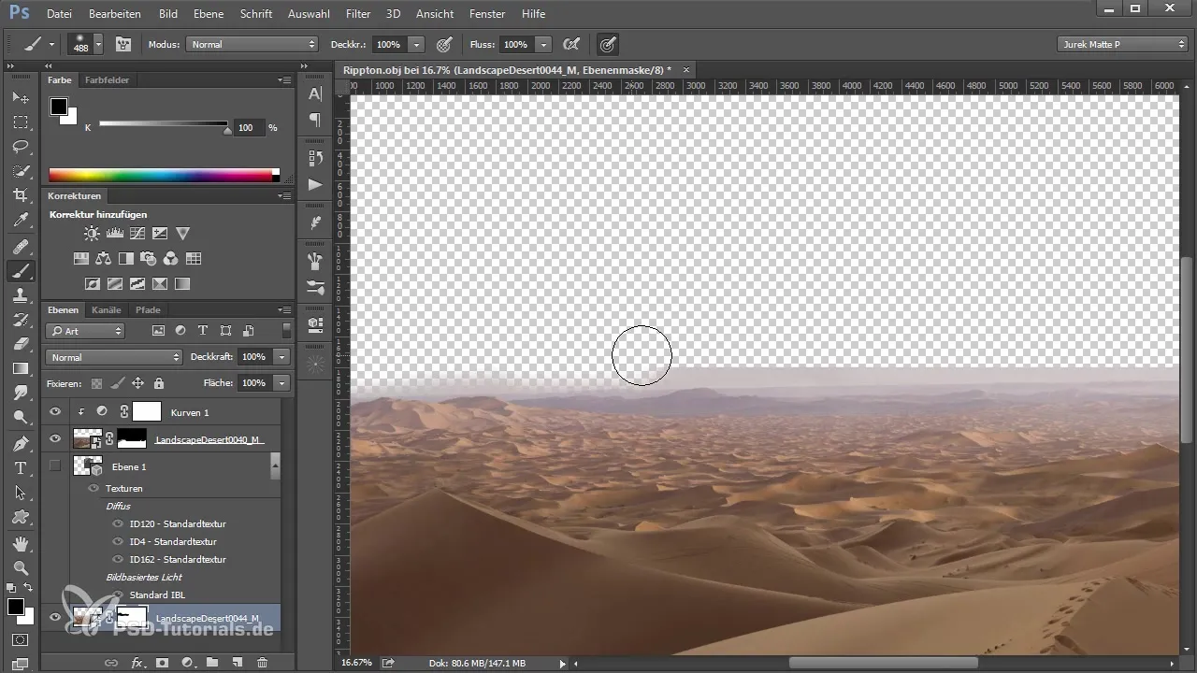The image size is (1197, 673).
Task: Open the Deckkr. opacity dropdown arrow
Action: (x=416, y=44)
